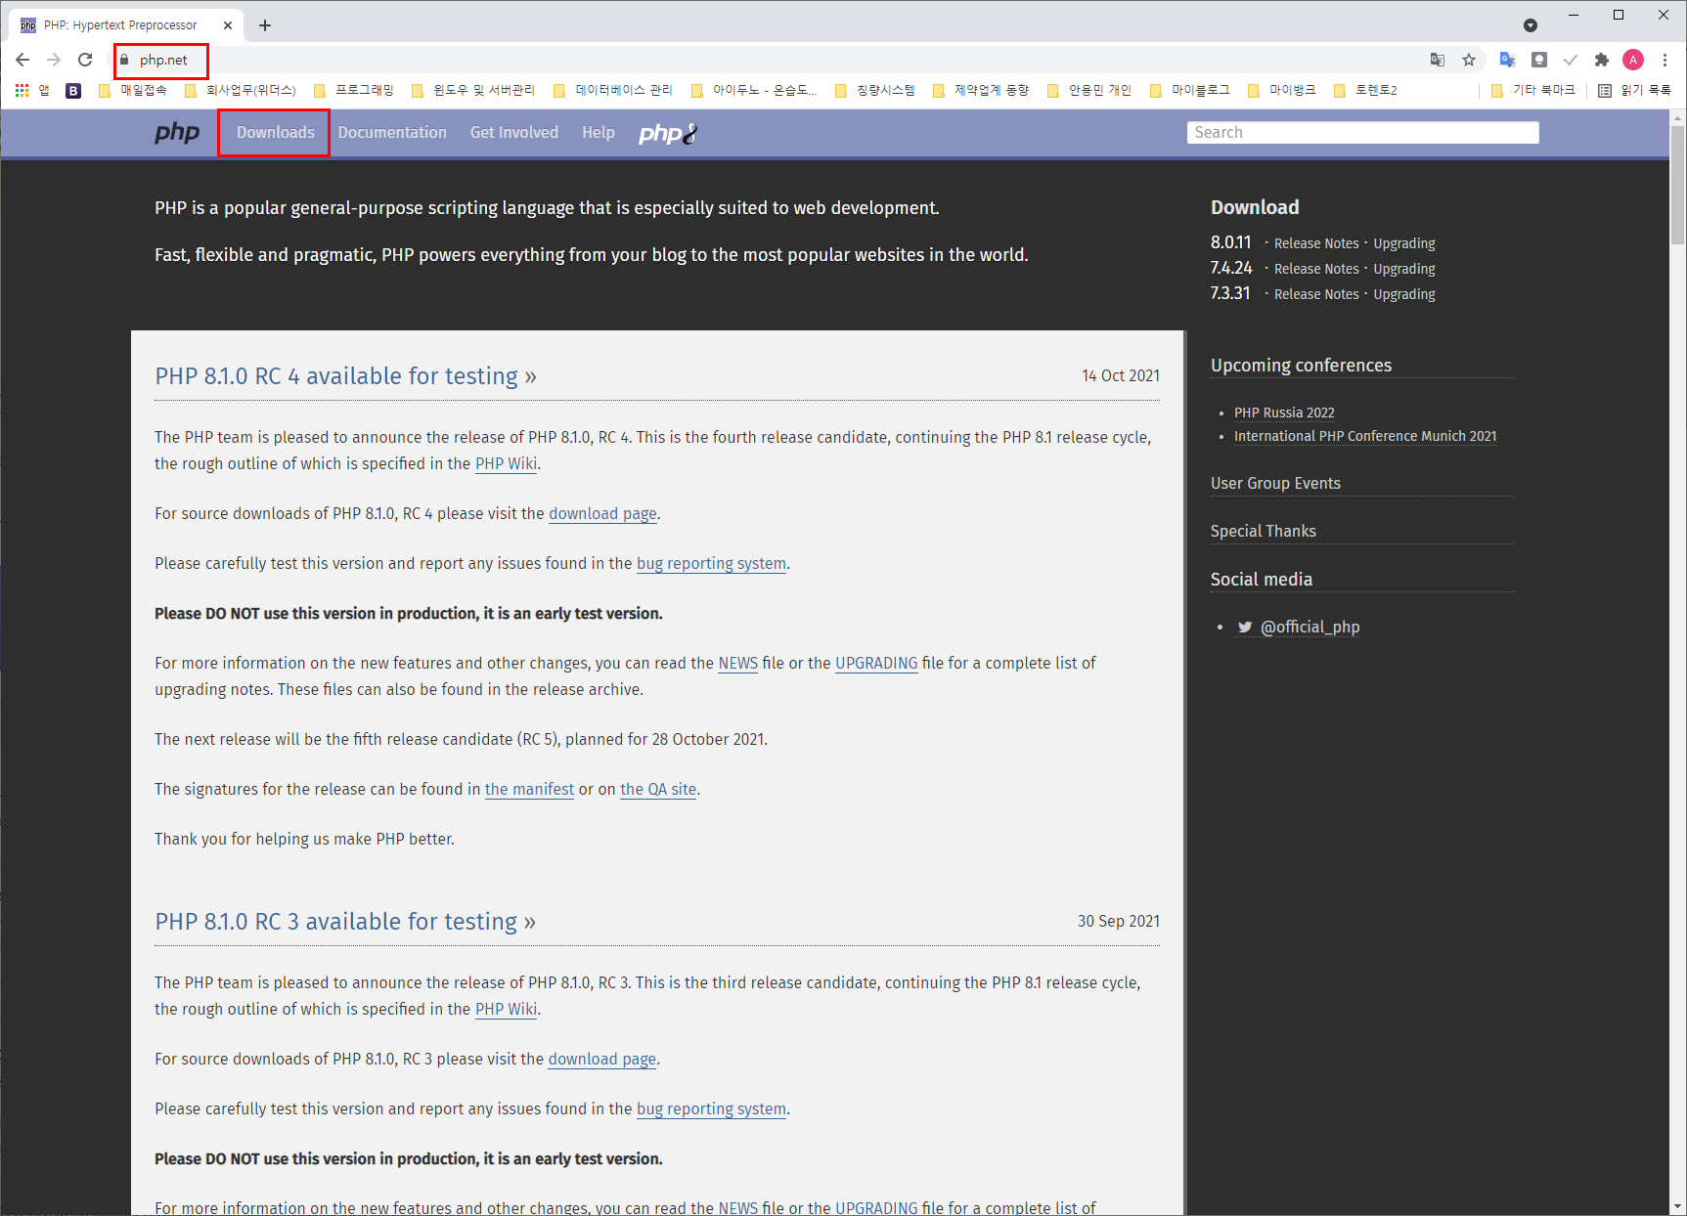Open the 칭량시스템 bookmark folder
Screen dimensions: 1687x1216
coord(875,90)
